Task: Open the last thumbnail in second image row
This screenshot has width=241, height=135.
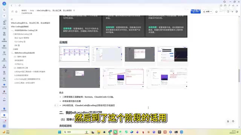Action: 167,78
